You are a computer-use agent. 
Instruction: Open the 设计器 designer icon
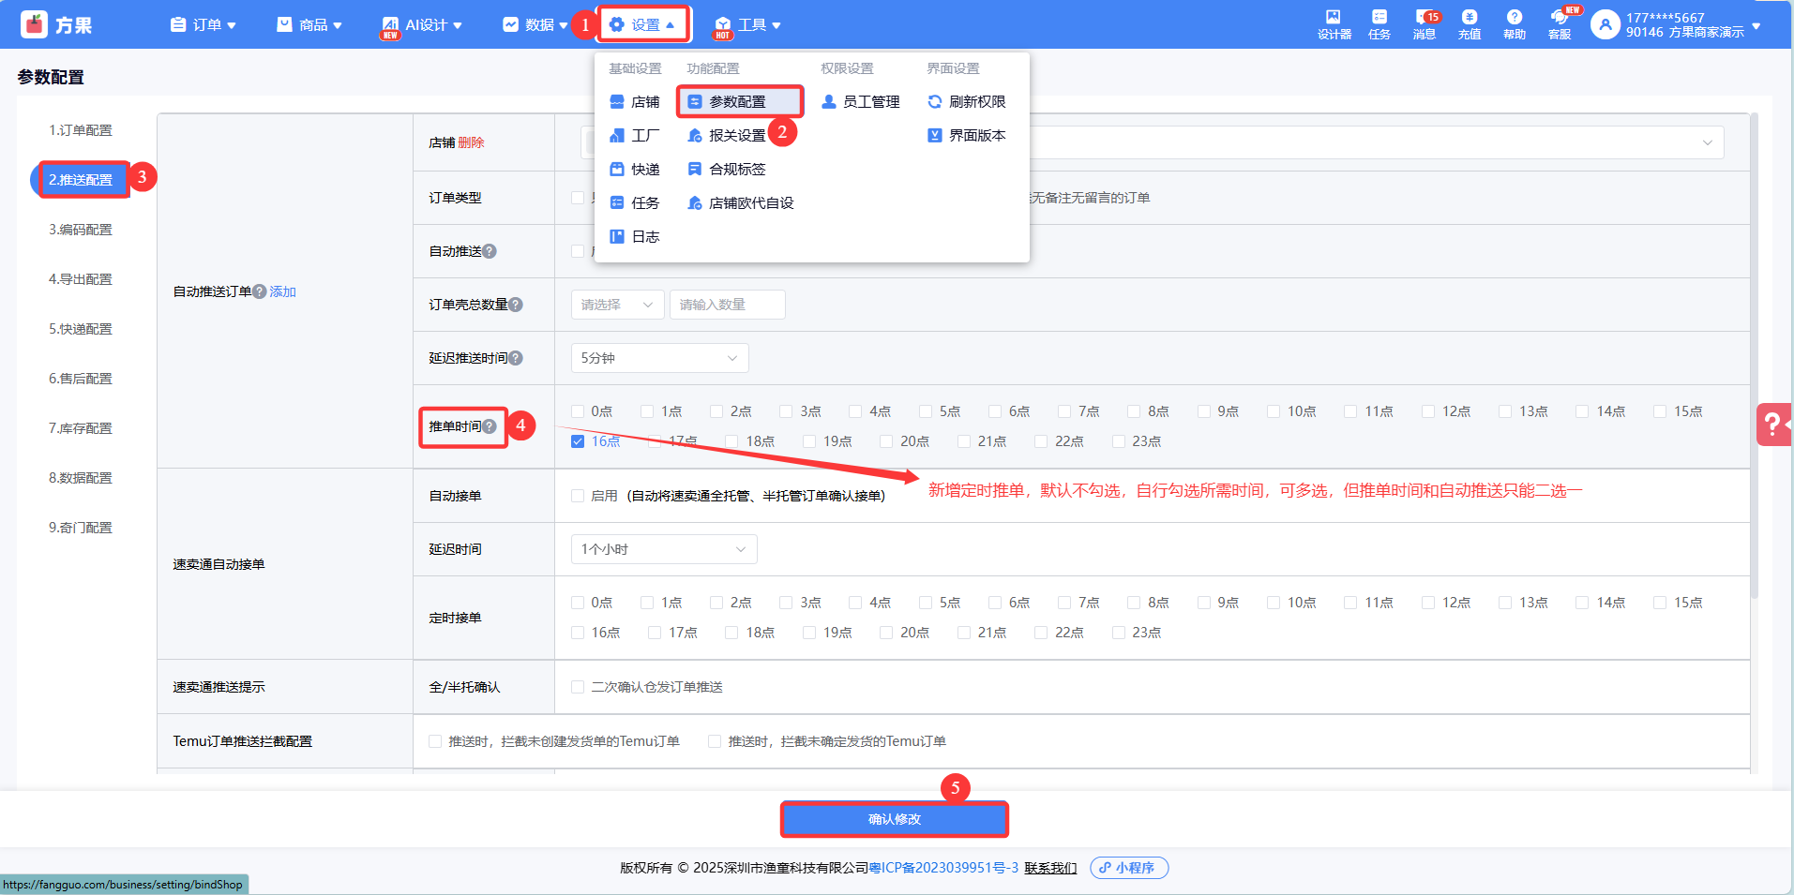coord(1334,23)
